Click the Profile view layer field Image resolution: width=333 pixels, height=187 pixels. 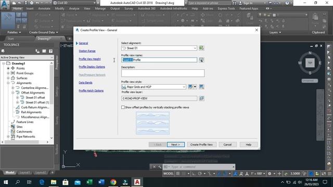click(159, 98)
